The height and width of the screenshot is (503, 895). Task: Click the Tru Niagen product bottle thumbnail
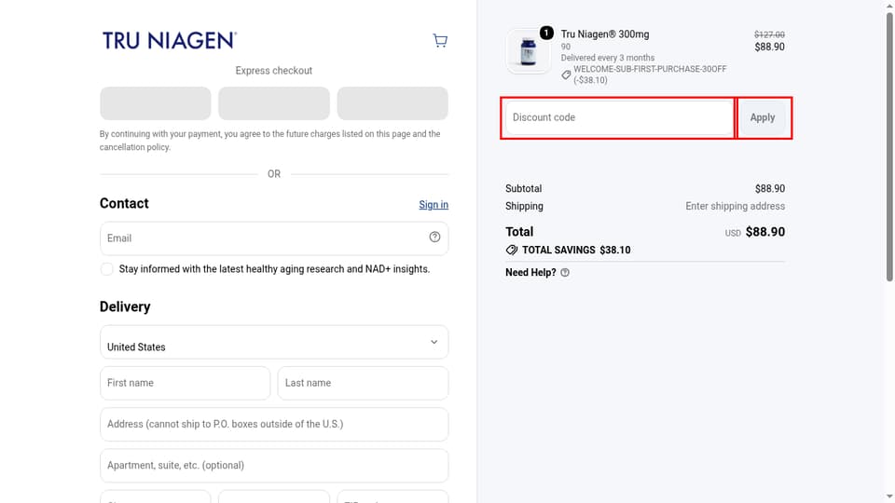[528, 51]
